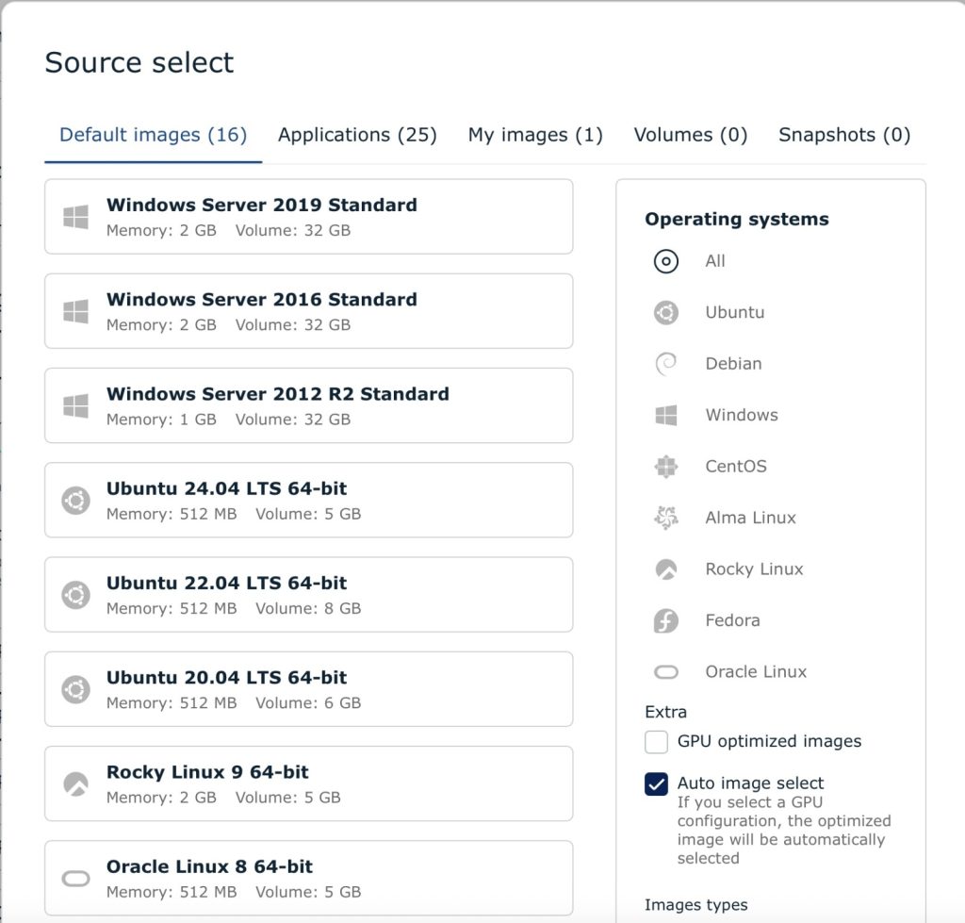Click the Ubuntu logo on Ubuntu 22.04 card
The height and width of the screenshot is (923, 965).
click(x=75, y=595)
